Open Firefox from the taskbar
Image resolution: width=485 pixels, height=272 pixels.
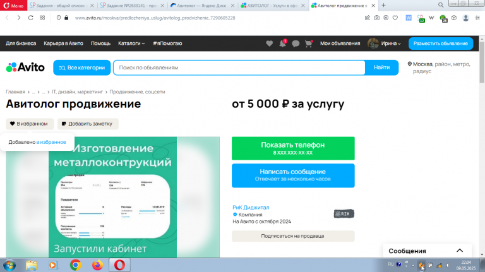coord(97,265)
